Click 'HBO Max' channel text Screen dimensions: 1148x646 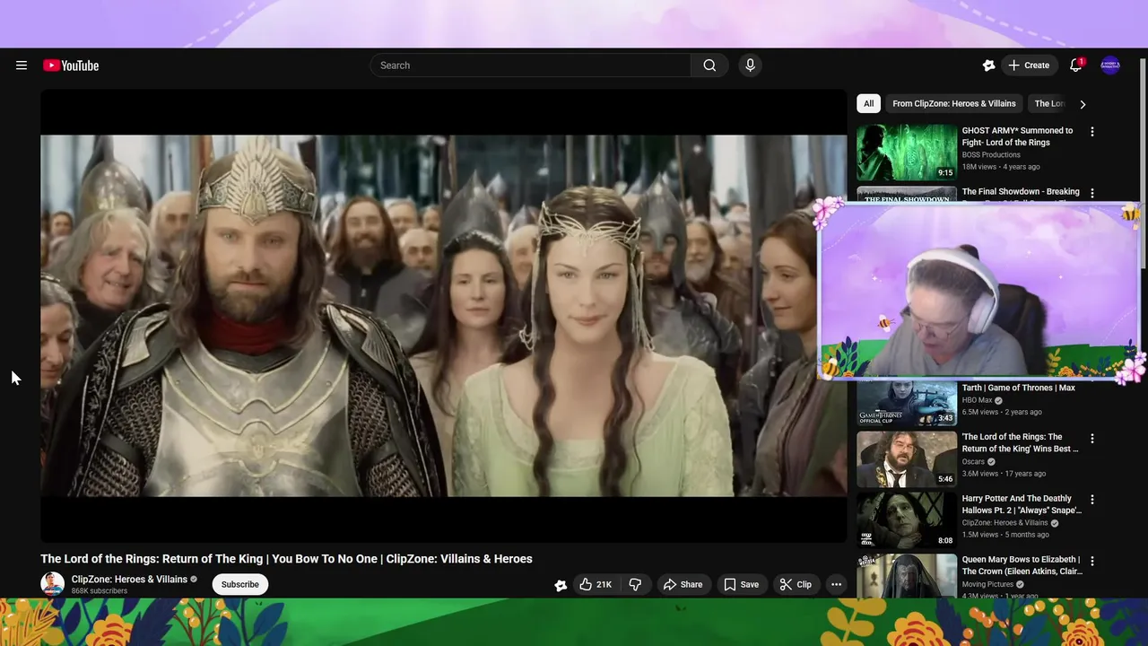pos(977,400)
